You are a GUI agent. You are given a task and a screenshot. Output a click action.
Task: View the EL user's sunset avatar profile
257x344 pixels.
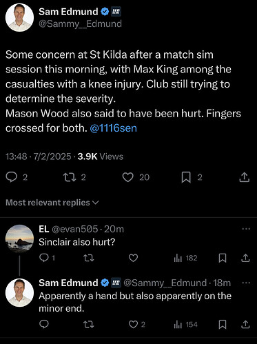coord(19,239)
